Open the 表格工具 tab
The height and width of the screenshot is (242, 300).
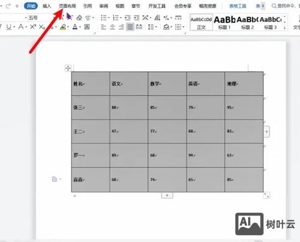(238, 6)
